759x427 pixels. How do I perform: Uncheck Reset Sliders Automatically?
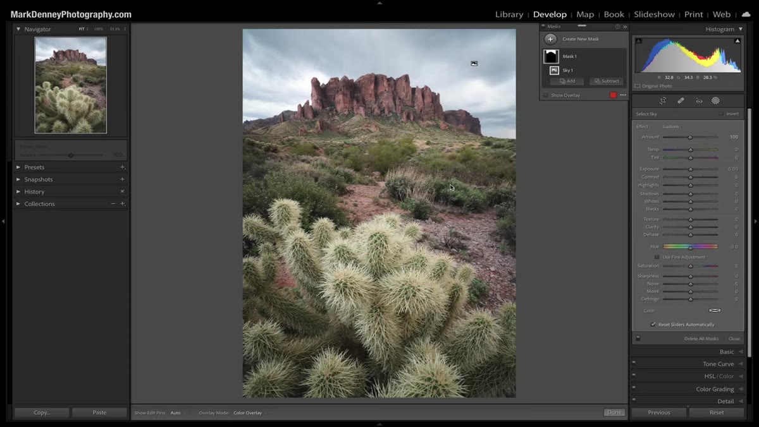(x=653, y=325)
